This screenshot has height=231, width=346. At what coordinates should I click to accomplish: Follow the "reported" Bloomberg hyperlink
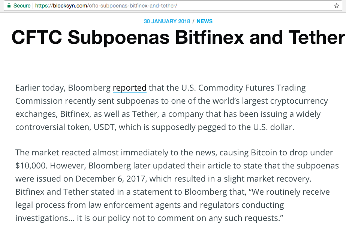click(x=129, y=88)
